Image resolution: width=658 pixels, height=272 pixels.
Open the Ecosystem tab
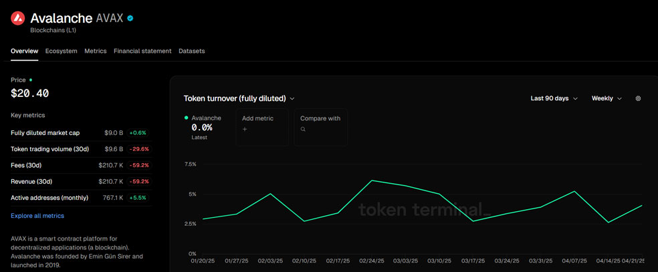(x=62, y=51)
